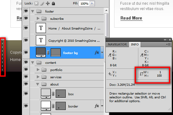Click border layer vector mask thumbnail
This screenshot has height=115, width=173.
[x=61, y=106]
